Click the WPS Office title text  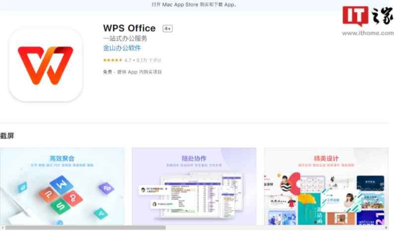click(x=130, y=28)
